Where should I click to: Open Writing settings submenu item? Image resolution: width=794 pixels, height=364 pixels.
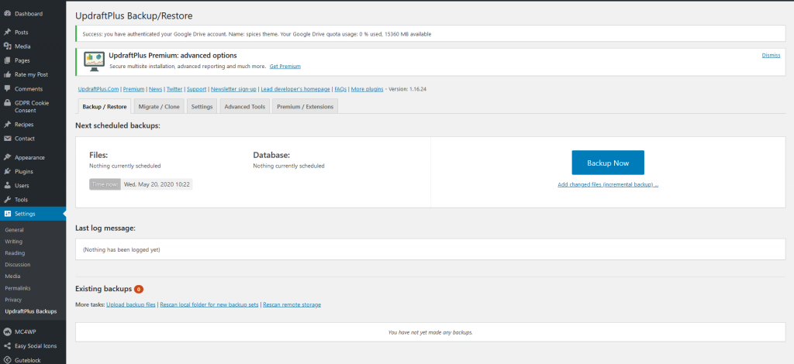14,242
